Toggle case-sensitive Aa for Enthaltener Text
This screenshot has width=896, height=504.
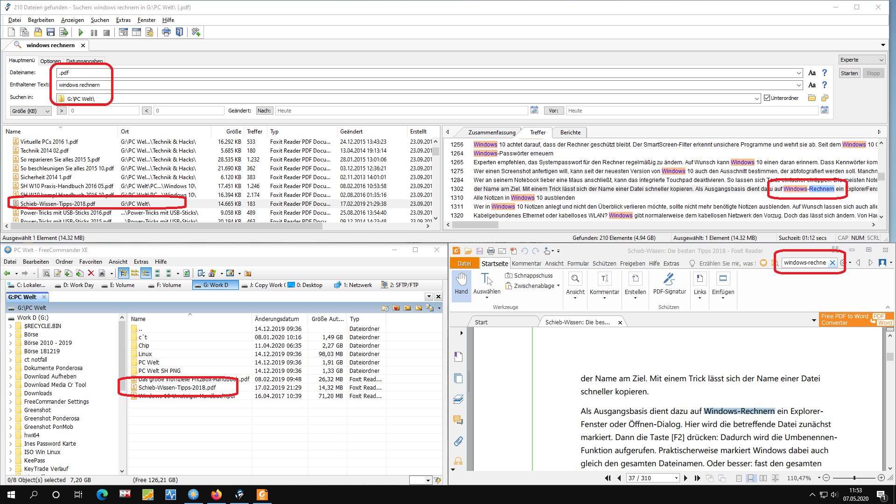pos(812,85)
